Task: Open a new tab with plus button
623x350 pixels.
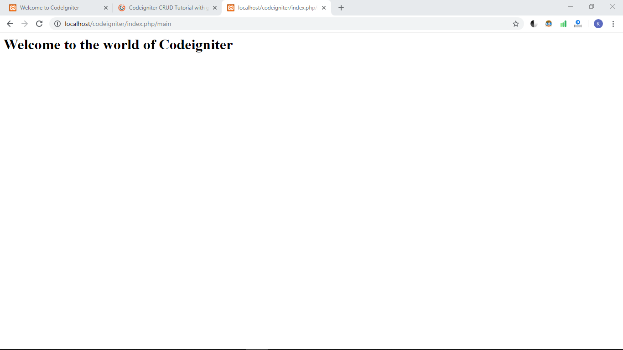Action: [341, 8]
